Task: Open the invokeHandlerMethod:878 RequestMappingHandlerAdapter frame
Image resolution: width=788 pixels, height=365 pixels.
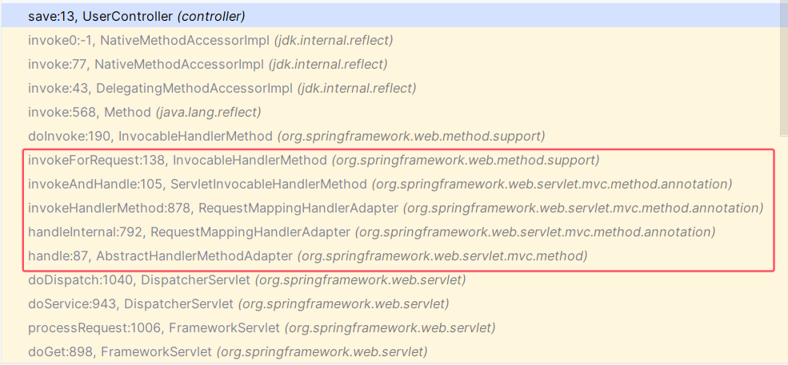Action: click(213, 208)
